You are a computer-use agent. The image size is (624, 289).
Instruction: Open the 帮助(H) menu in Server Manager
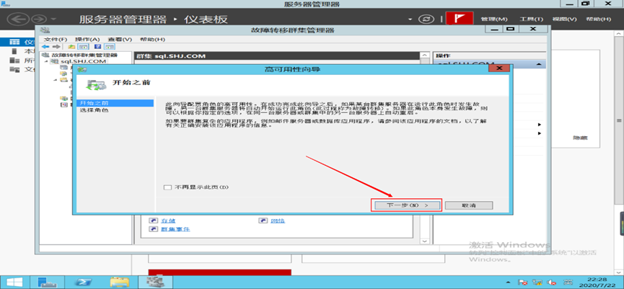pyautogui.click(x=599, y=19)
